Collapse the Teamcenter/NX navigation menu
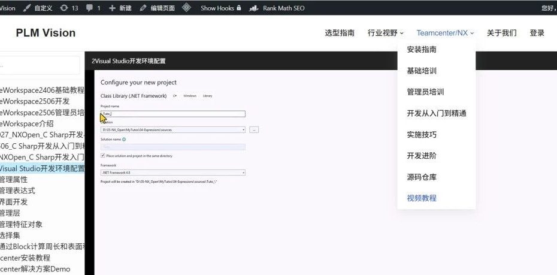The width and height of the screenshot is (557, 275). point(445,33)
